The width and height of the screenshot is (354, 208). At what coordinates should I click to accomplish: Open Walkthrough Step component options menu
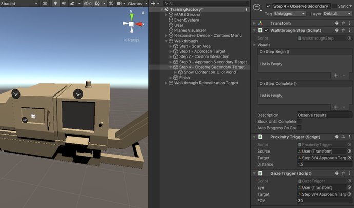[350, 30]
